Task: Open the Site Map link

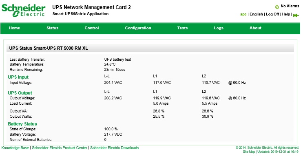Action: 249,152
